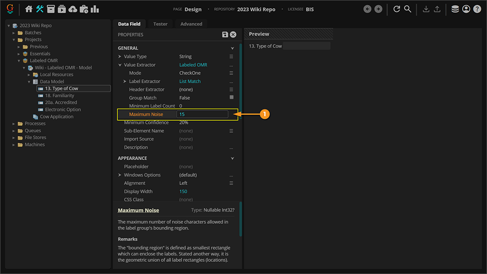Screen dimensions: 487x274
Task: Open the user account icon
Action: 466,9
